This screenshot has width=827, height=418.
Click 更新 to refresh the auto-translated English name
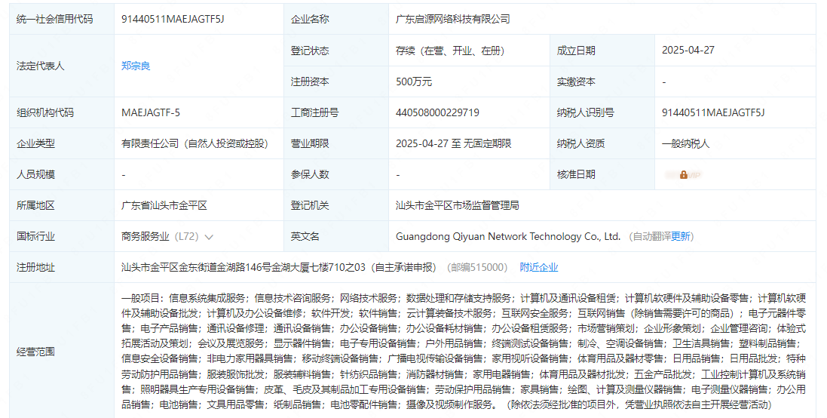pyautogui.click(x=681, y=236)
